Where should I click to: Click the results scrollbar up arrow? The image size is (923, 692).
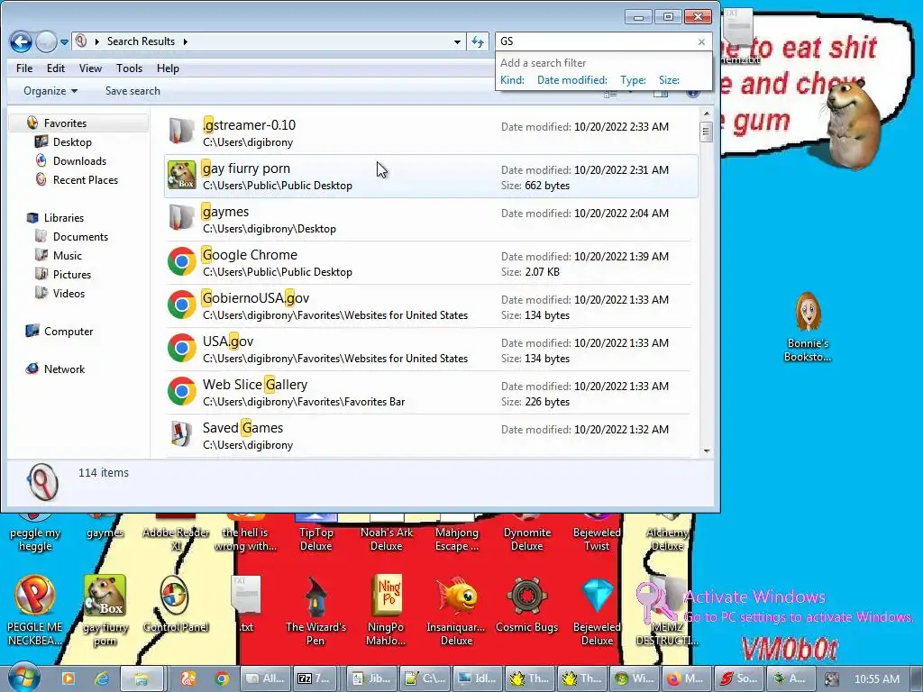pos(707,114)
